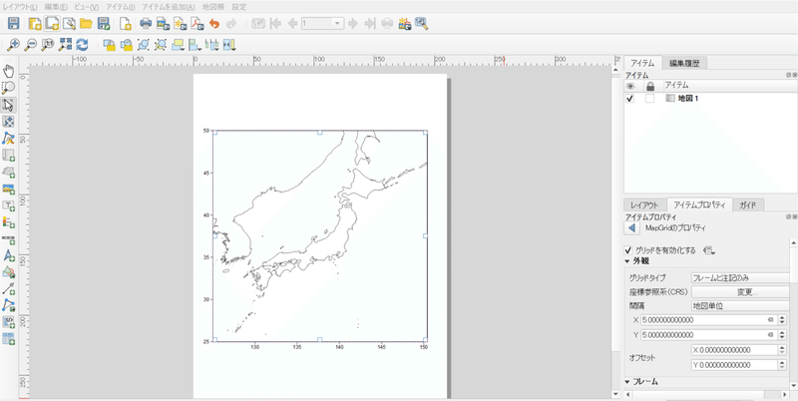This screenshot has height=401, width=798.
Task: Zoom in on the layout
Action: [14, 45]
